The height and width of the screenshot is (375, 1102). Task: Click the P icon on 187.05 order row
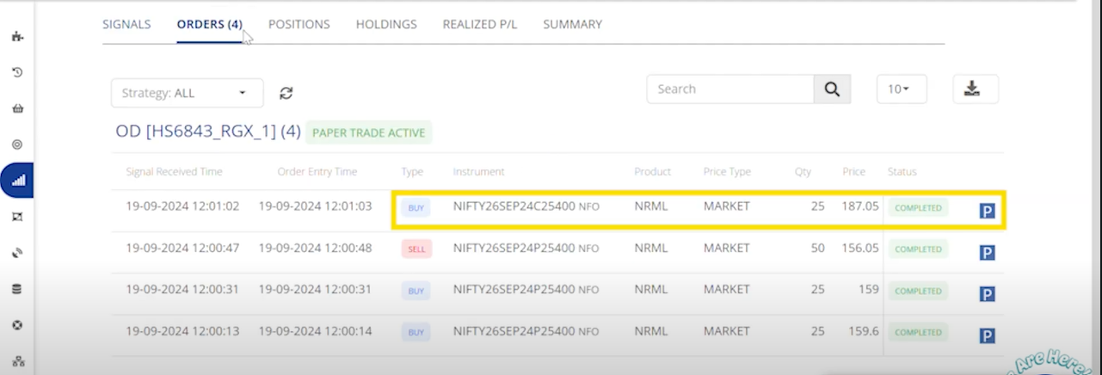click(x=987, y=211)
